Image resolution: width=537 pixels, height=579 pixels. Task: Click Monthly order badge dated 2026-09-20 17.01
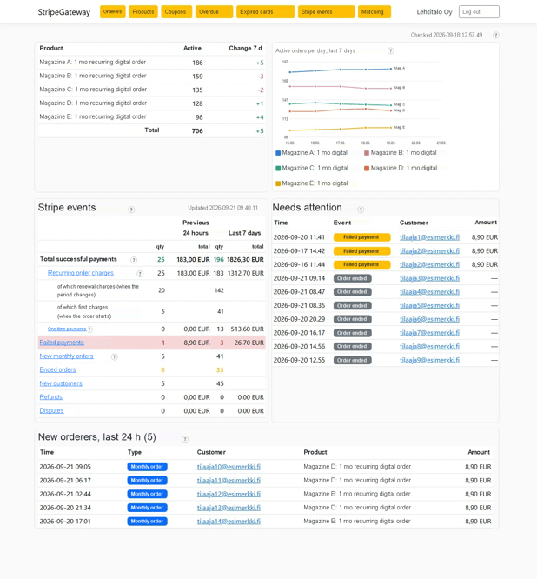pos(147,522)
